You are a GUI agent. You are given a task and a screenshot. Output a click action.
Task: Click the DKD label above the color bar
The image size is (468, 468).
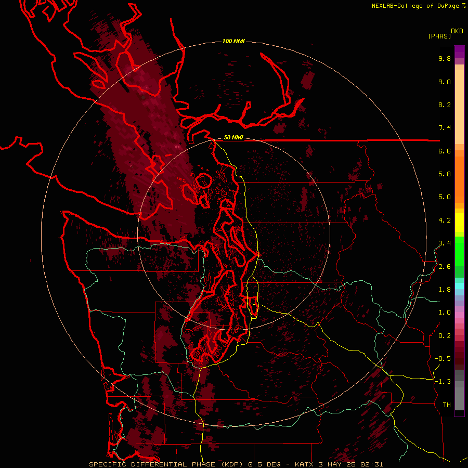click(x=457, y=31)
